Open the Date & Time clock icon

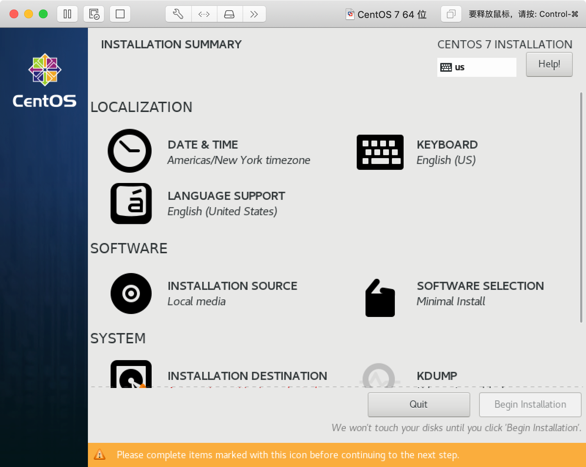pos(130,151)
